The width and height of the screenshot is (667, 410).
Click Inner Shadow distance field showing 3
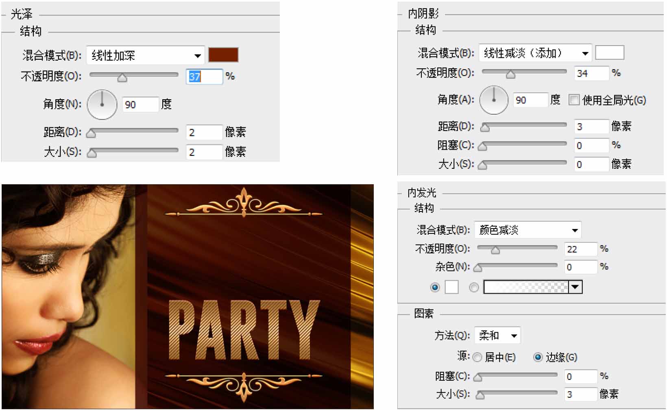(x=592, y=126)
